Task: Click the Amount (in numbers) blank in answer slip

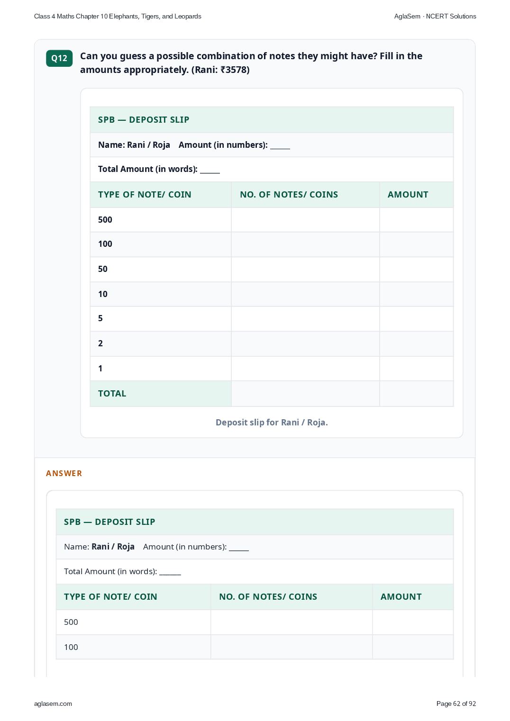Action: coord(239,547)
